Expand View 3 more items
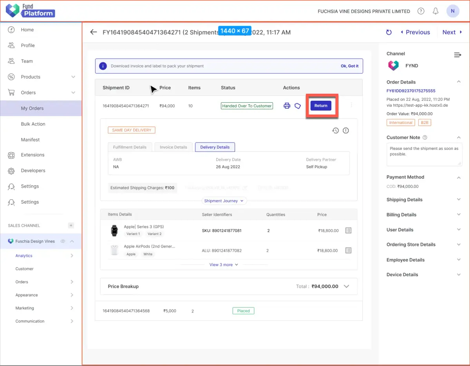The image size is (470, 366). (224, 265)
